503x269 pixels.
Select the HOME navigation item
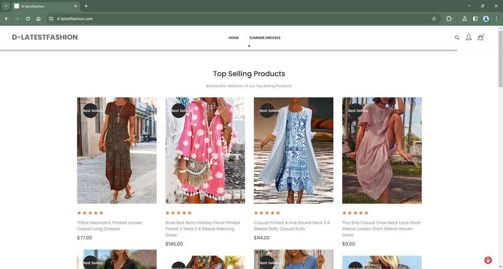click(x=233, y=38)
